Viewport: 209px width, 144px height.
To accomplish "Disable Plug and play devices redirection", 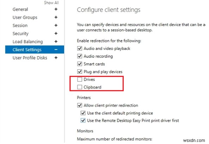I will point(80,72).
